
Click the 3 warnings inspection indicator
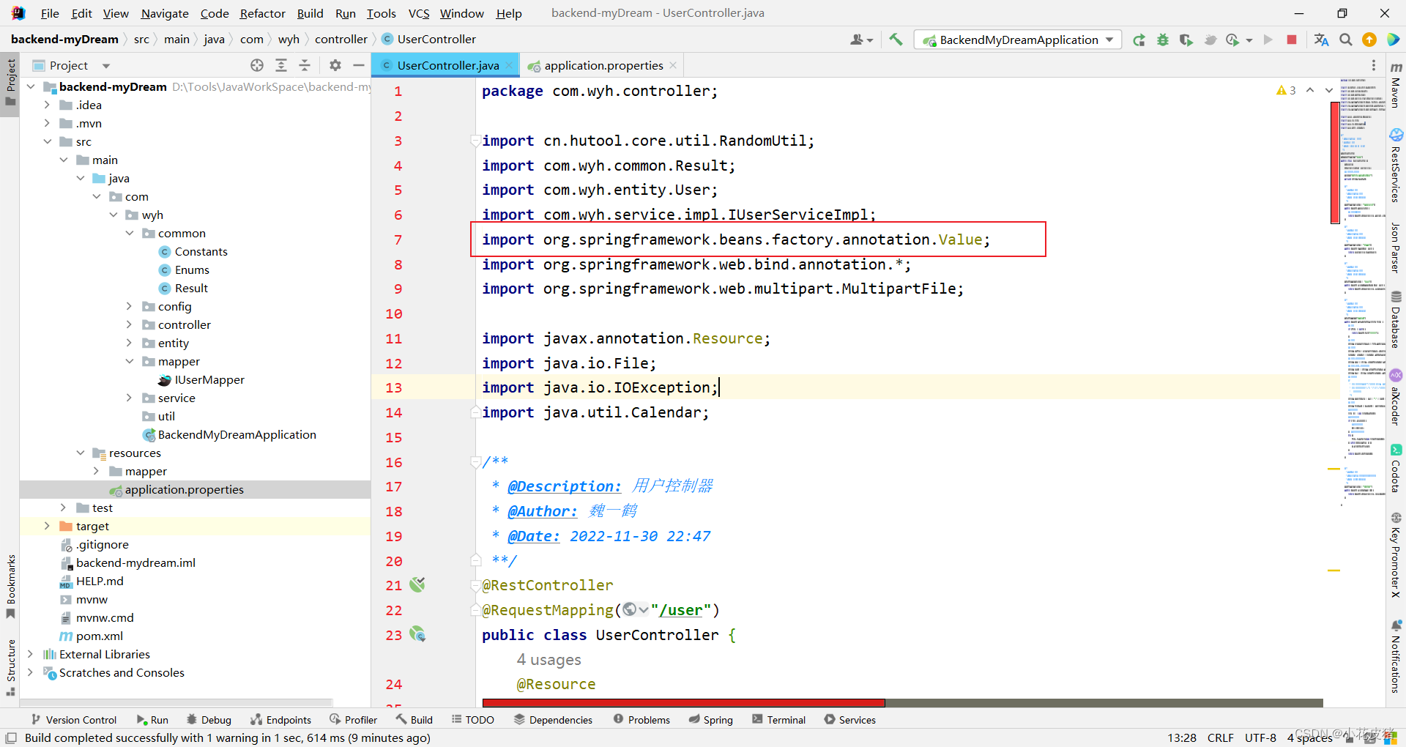1286,90
